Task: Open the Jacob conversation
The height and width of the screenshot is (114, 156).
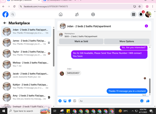Action: point(26,75)
